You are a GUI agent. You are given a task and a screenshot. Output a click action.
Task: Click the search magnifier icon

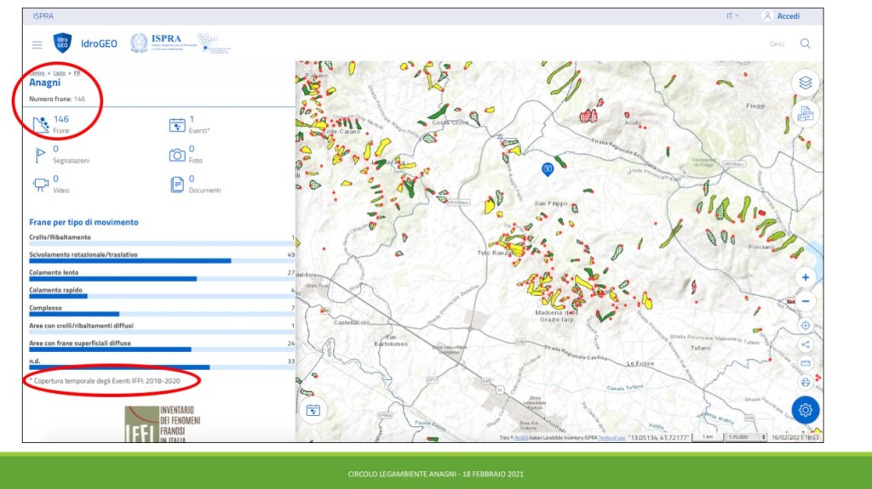coord(805,43)
